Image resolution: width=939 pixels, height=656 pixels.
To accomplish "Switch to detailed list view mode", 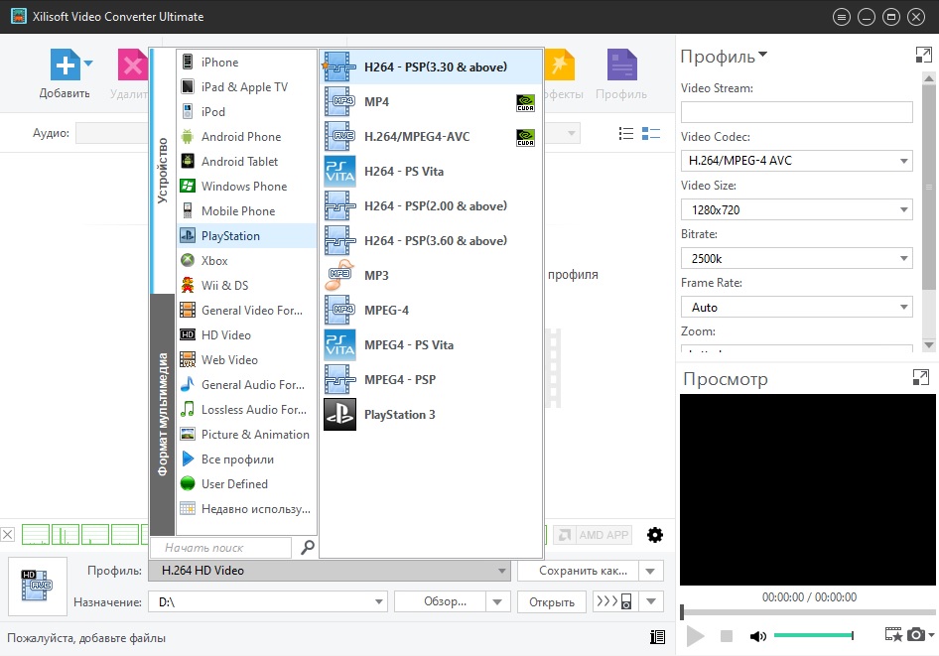I will click(626, 133).
